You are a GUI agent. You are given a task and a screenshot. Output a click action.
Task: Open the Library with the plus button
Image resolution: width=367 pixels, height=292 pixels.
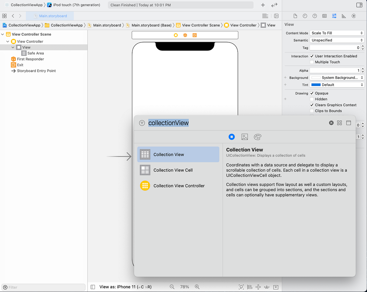(x=263, y=5)
